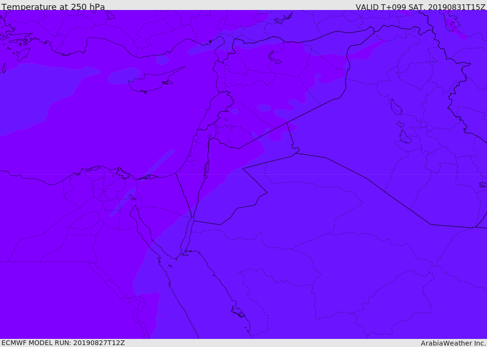
Task: Click the island of Cyprus on the map
Action: point(152,81)
